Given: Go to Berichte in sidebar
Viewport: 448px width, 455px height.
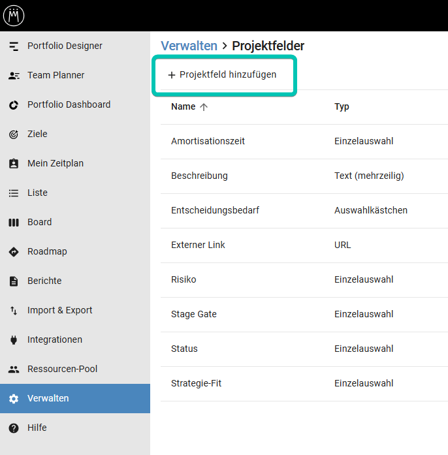Looking at the screenshot, I should pyautogui.click(x=44, y=281).
